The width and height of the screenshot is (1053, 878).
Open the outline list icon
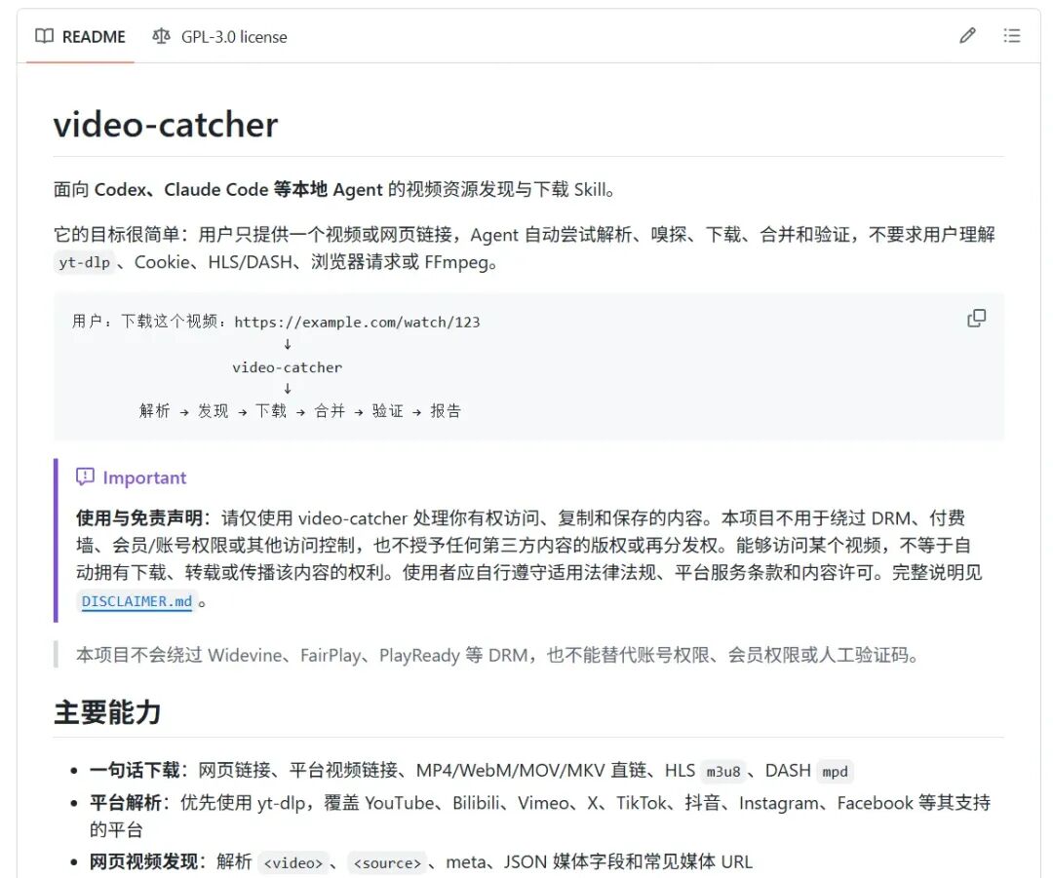tap(1011, 36)
